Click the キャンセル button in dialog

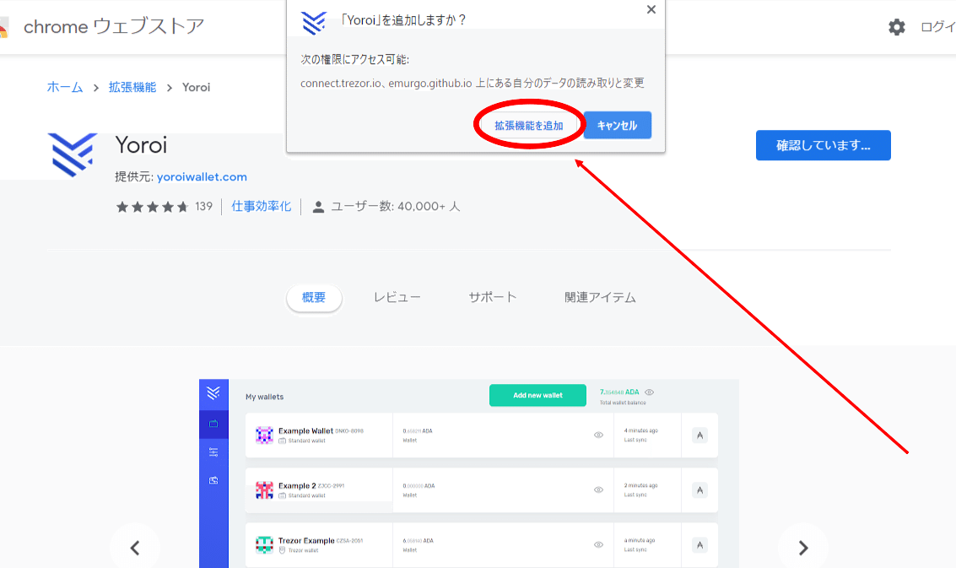(x=617, y=125)
